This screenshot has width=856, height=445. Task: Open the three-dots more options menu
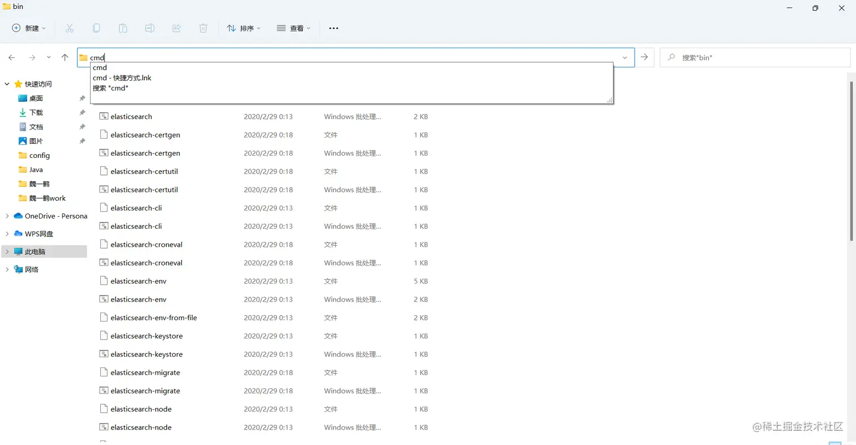[x=333, y=28]
